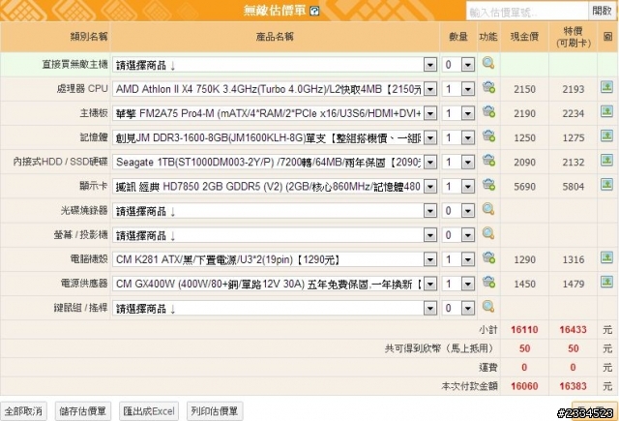Image resolution: width=619 pixels, height=421 pixels.
Task: Click magnifier icon in 鍵鼠組 / 搖桿 row
Action: [x=488, y=307]
